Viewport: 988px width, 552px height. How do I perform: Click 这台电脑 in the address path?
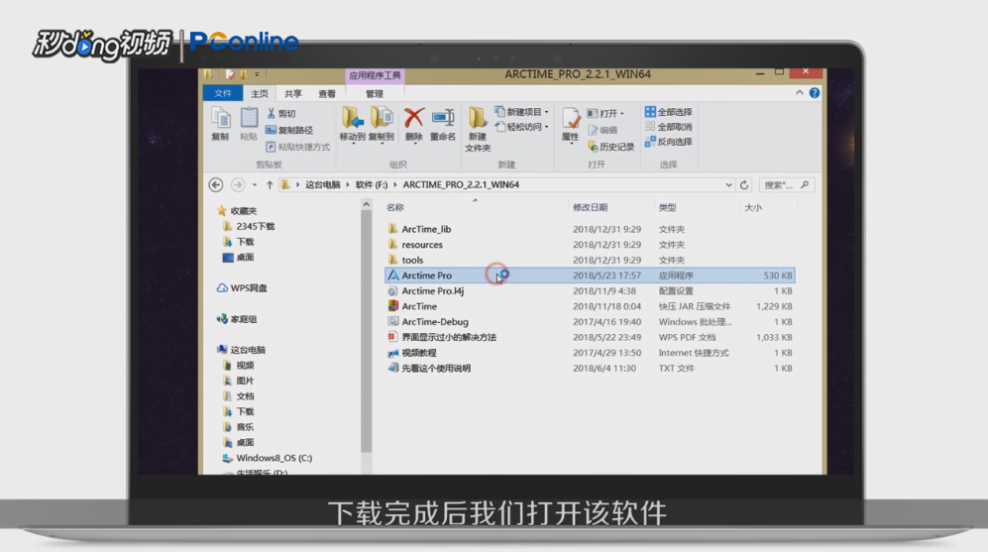coord(323,184)
